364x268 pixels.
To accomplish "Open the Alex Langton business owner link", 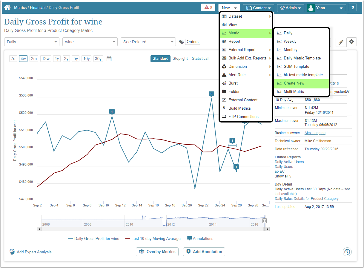I will point(315,133).
